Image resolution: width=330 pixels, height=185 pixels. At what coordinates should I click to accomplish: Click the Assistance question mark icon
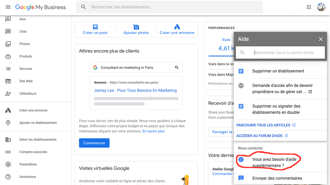click(x=8, y=176)
